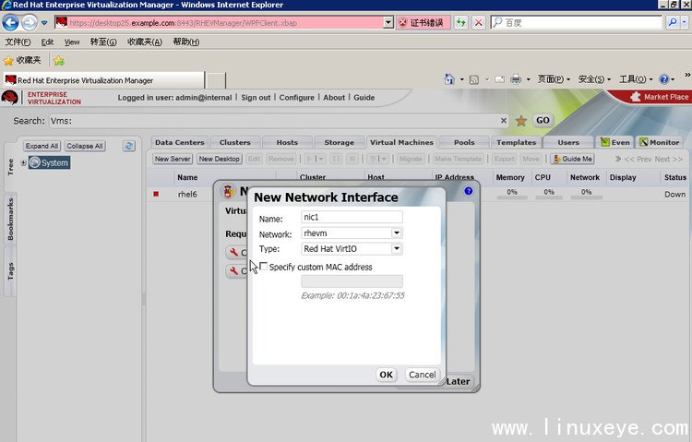The image size is (692, 442).
Task: Click the Expand All button
Action: [42, 146]
